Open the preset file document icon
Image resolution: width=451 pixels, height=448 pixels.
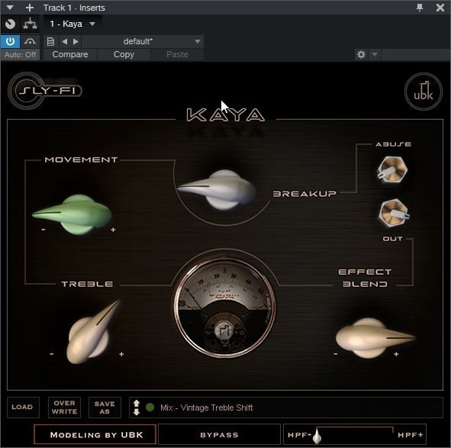pos(50,41)
